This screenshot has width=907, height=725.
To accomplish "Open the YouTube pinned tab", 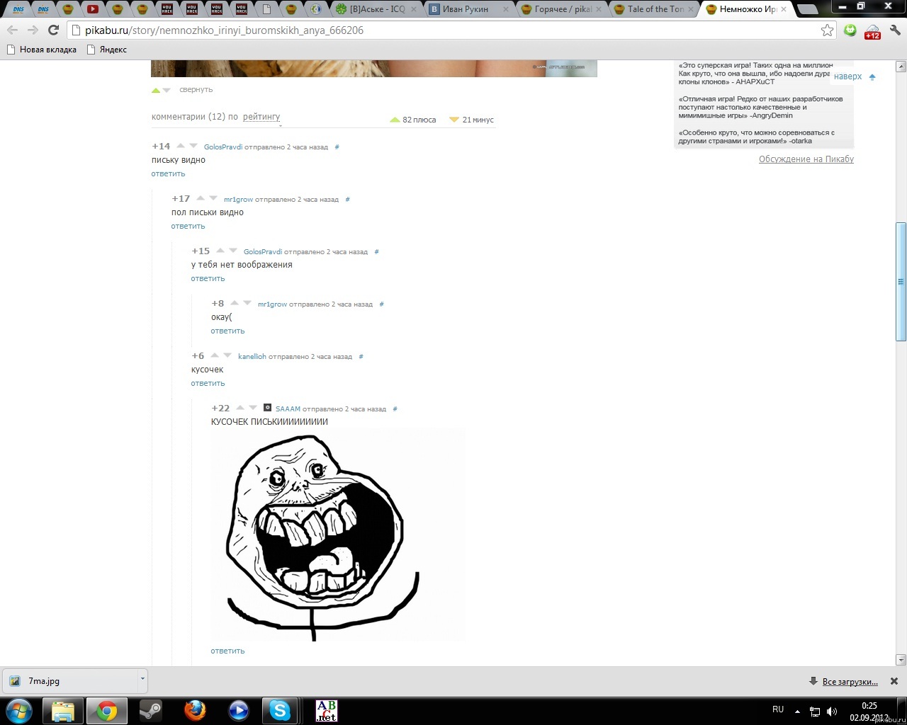I will click(93, 9).
